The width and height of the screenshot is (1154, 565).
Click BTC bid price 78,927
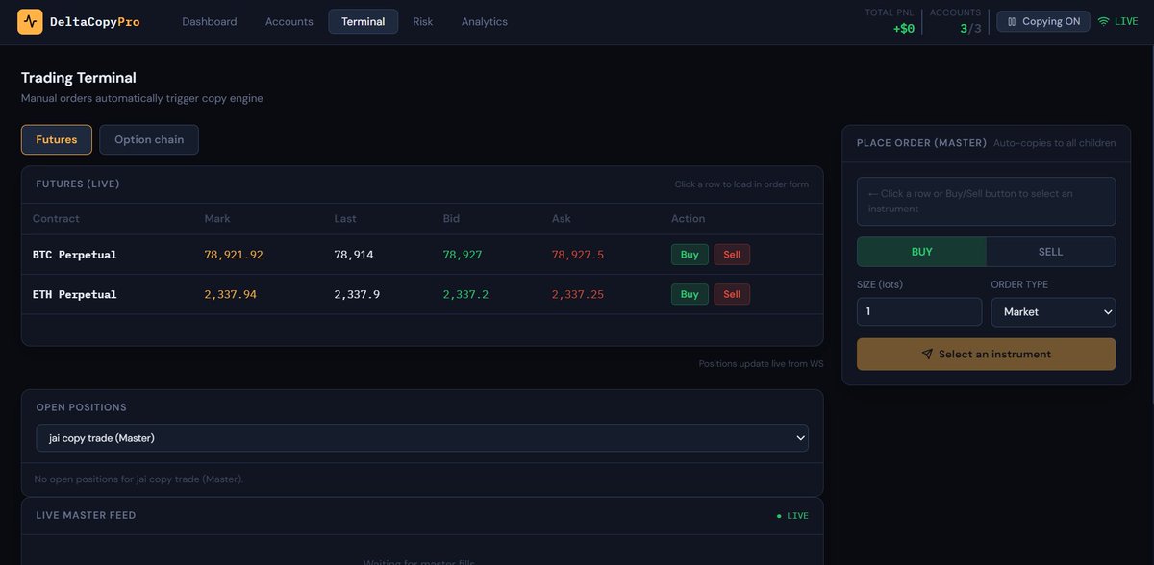[463, 255]
